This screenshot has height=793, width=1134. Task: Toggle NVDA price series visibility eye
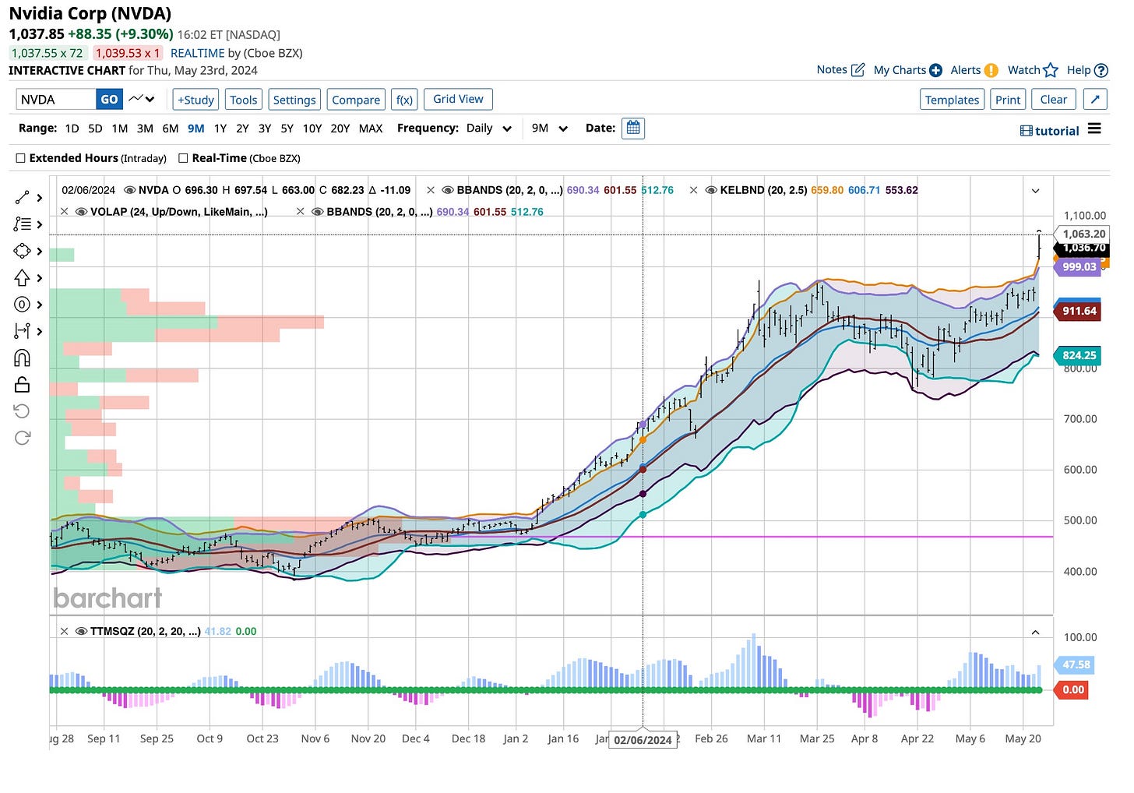point(130,190)
